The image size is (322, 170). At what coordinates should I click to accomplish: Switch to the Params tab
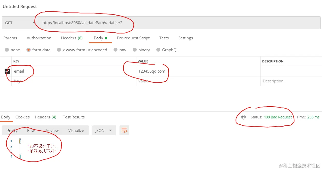(10, 38)
